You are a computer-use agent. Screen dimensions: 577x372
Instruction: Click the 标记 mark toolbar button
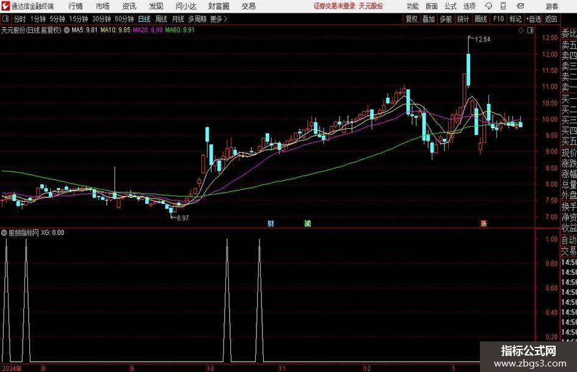click(x=515, y=19)
